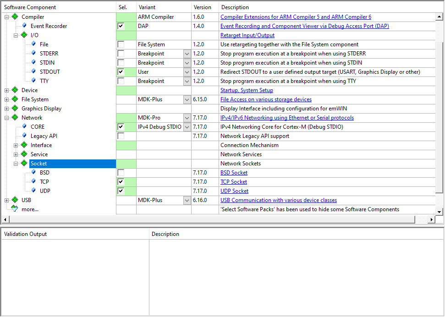Screen dimensions: 445x317
Task: Open the Network CORE variant dropdown
Action: click(187, 127)
